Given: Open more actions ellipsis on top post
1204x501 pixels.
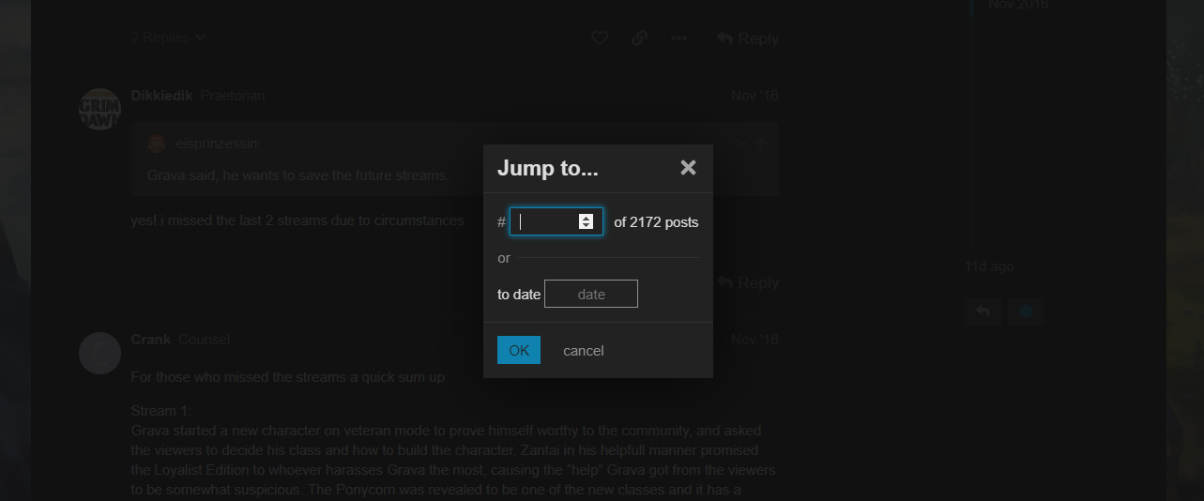Looking at the screenshot, I should 678,38.
